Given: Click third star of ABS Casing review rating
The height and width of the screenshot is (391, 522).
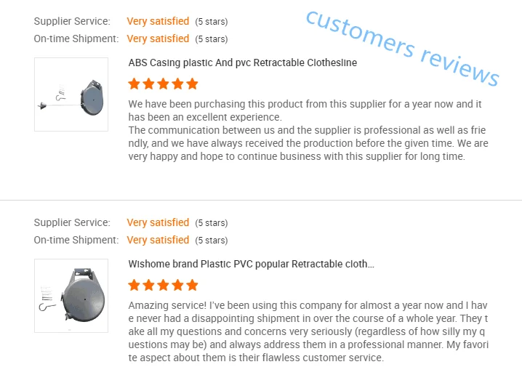Looking at the screenshot, I should [x=163, y=84].
